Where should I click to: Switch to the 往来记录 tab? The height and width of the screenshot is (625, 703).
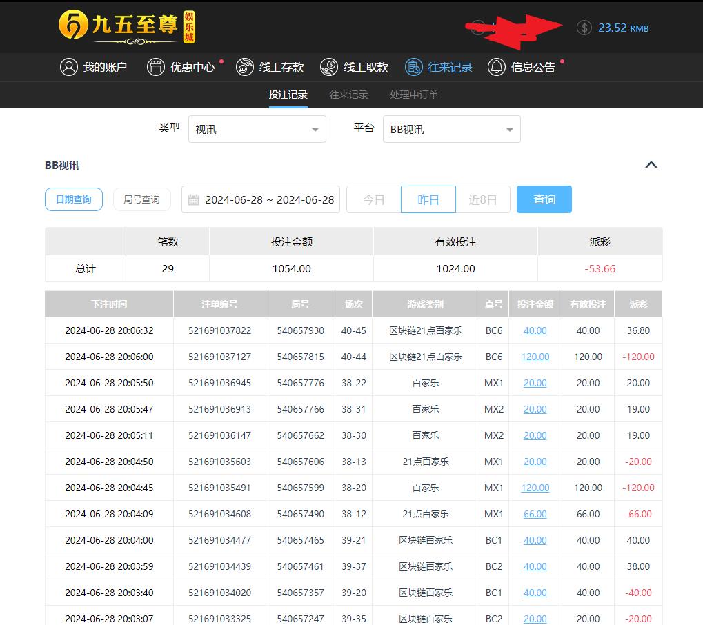tap(348, 95)
